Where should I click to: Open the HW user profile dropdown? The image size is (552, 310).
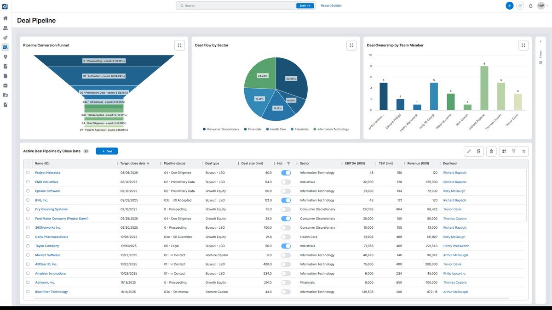click(x=543, y=6)
